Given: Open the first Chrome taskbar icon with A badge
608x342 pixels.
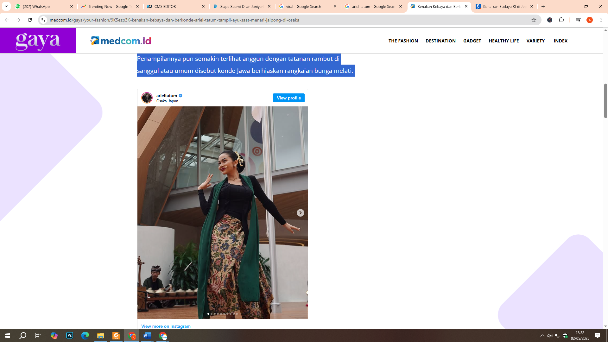Looking at the screenshot, I should click(132, 336).
